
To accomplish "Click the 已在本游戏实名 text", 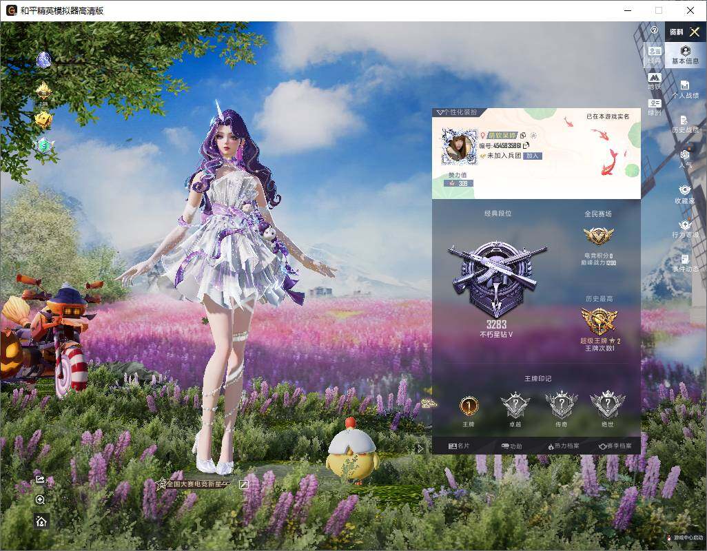I will (607, 116).
